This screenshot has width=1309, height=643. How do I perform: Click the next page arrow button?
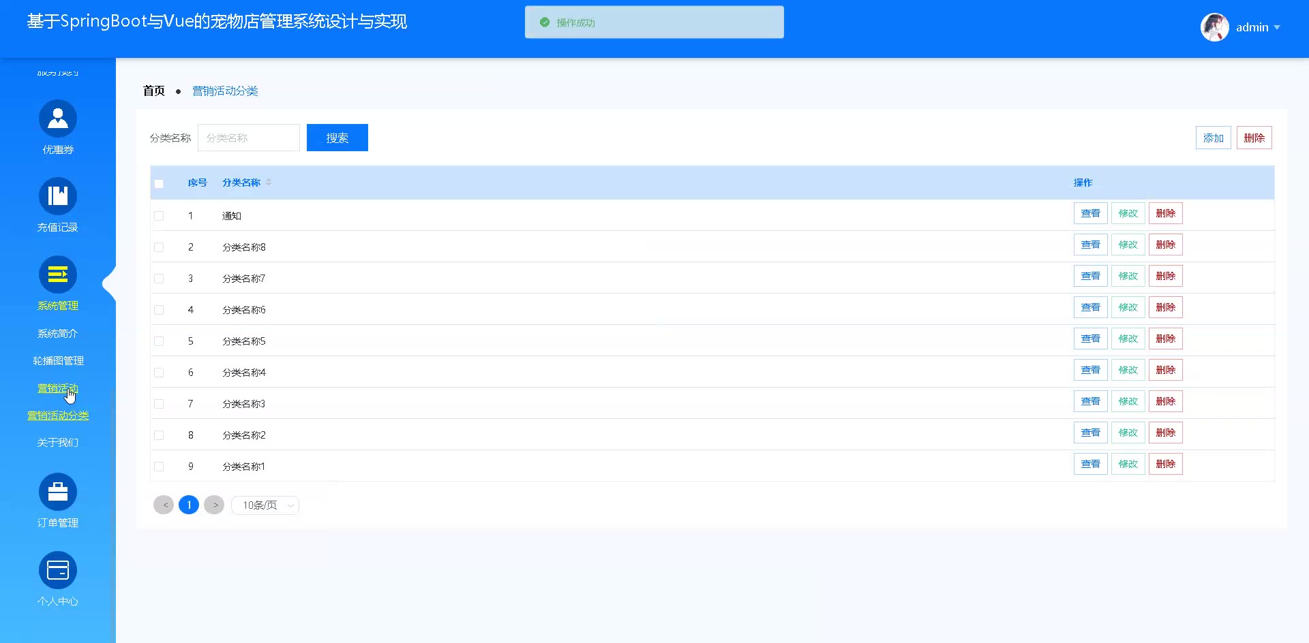[214, 505]
